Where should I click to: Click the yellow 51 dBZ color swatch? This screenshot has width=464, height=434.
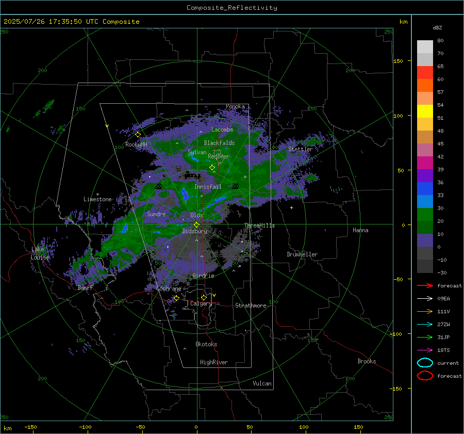pos(425,111)
